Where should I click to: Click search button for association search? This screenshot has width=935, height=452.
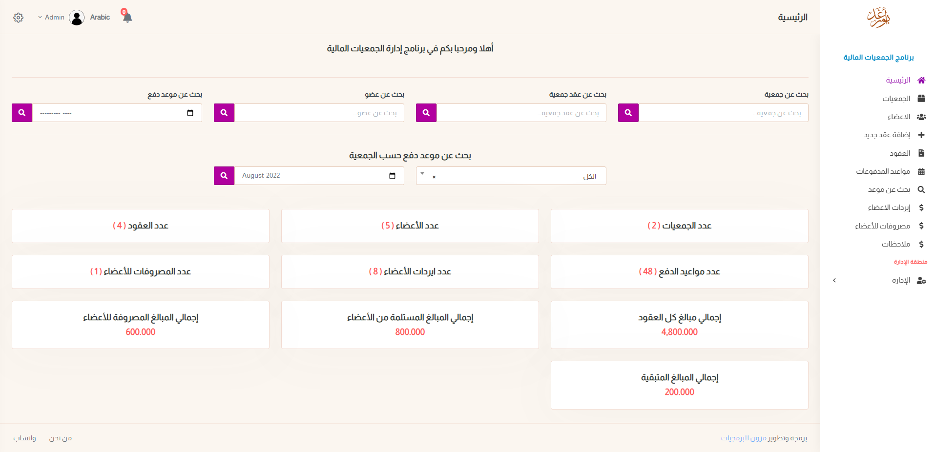coord(628,113)
